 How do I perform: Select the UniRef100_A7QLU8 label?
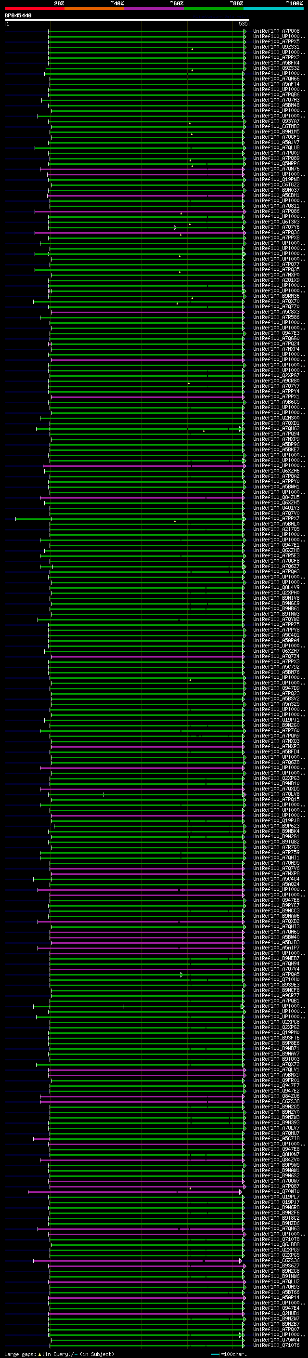tap(276, 147)
